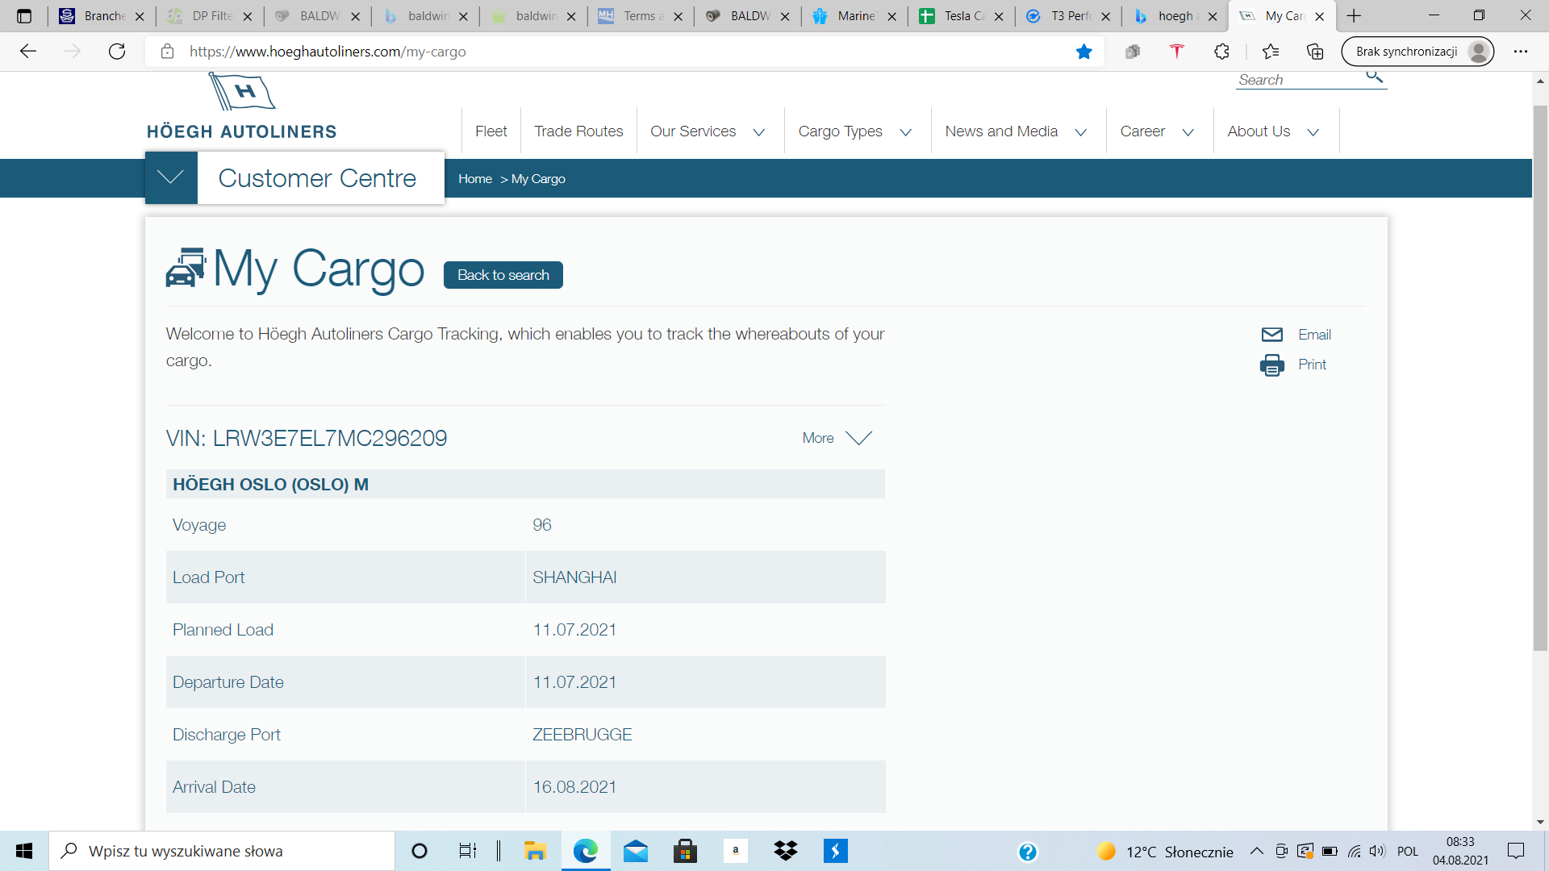
Task: Click the volume speaker tray icon
Action: [x=1377, y=851]
